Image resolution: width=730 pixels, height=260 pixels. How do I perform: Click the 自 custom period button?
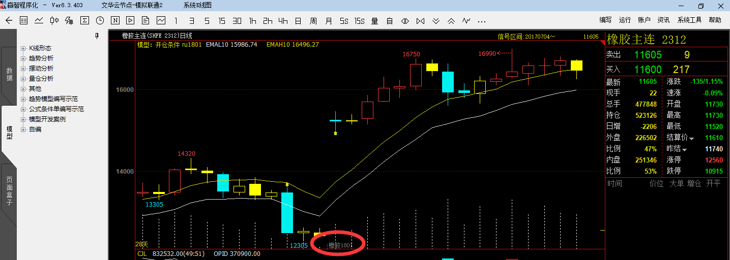tap(390, 21)
